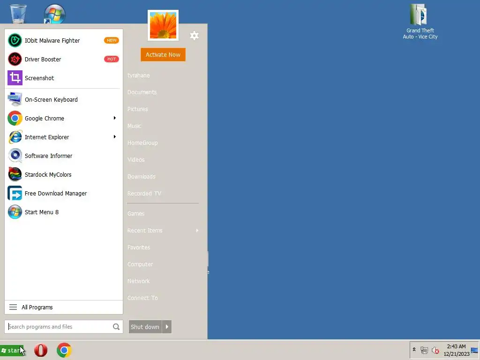Open Games from the start menu
Image resolution: width=480 pixels, height=360 pixels.
136,213
